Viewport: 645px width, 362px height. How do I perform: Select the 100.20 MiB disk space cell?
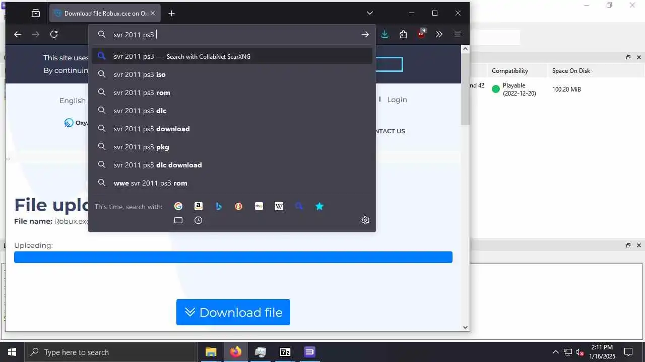coord(566,89)
